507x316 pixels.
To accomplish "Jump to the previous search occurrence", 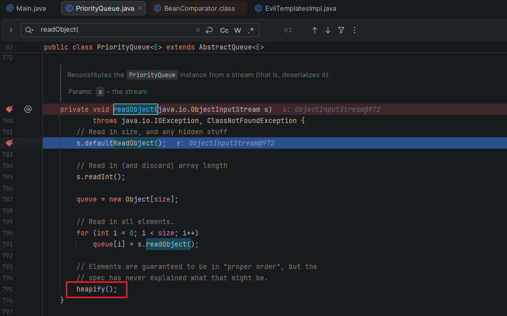I will pos(315,30).
